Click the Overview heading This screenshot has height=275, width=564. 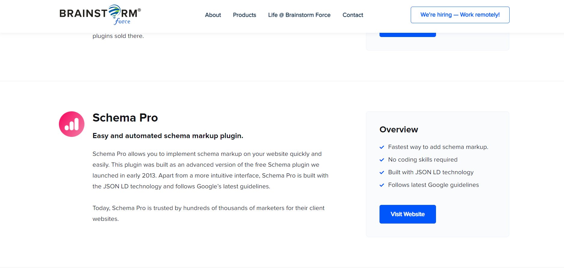click(x=399, y=129)
